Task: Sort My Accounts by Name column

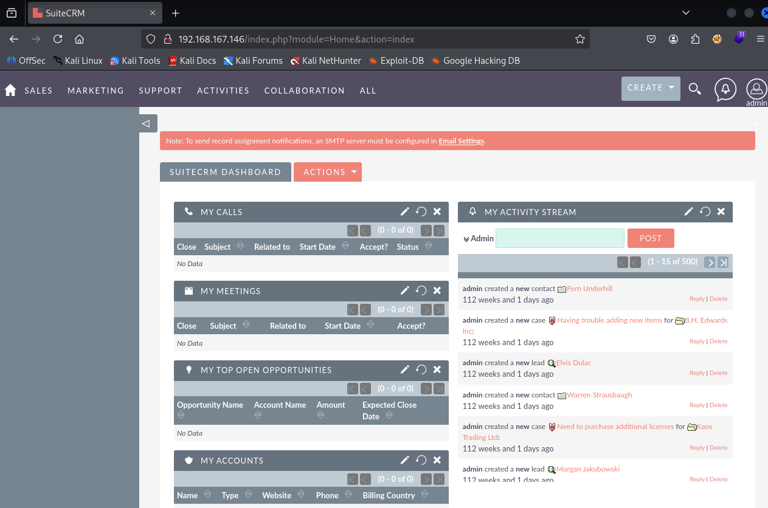Action: tap(187, 495)
